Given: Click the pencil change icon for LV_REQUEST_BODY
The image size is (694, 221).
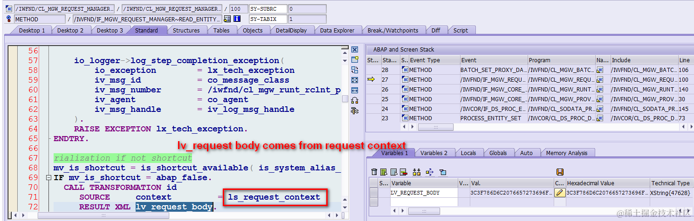Looking at the screenshot, I should pyautogui.click(x=560, y=193).
